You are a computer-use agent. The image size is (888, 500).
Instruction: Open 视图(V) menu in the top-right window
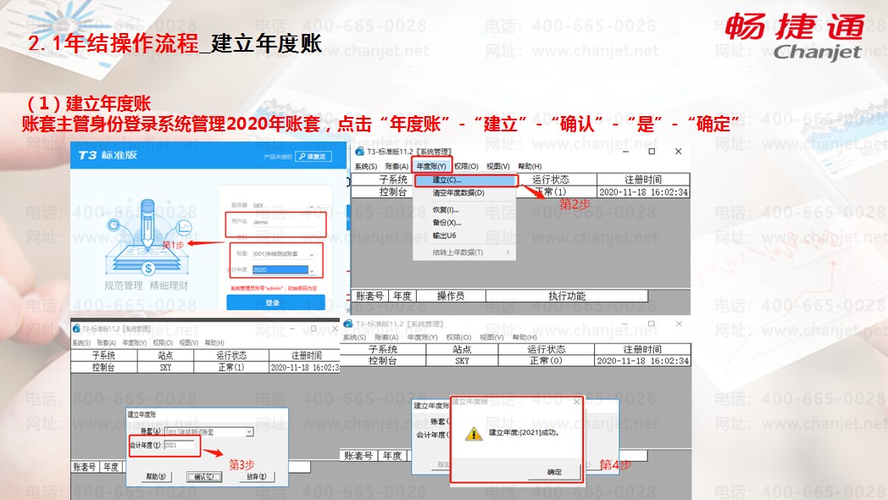click(497, 166)
